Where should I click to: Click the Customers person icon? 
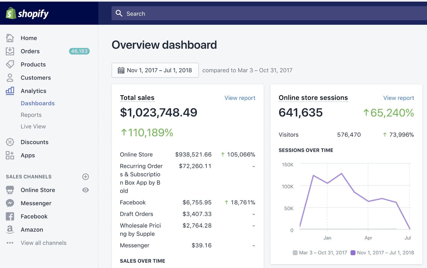pos(10,78)
